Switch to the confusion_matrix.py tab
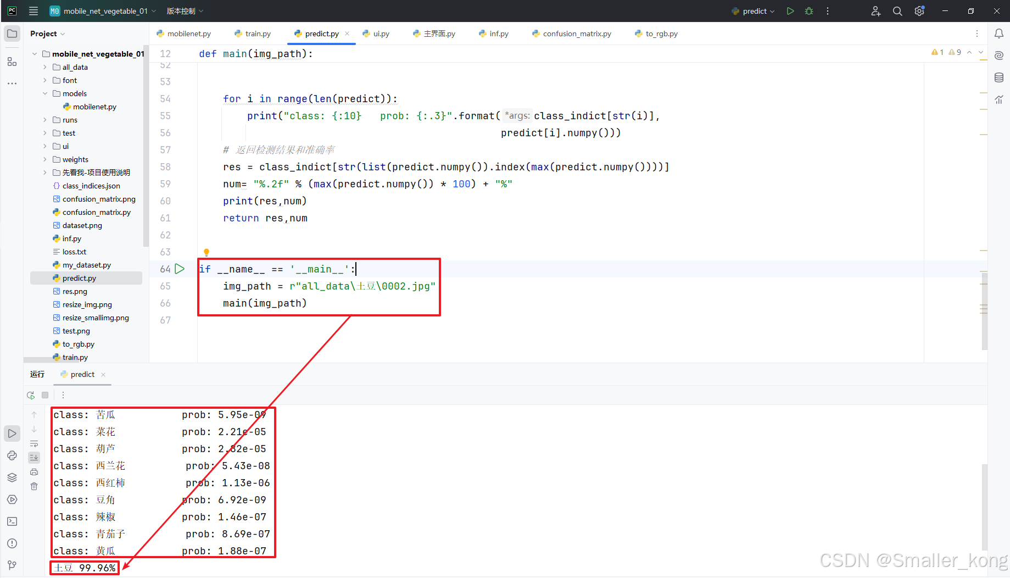This screenshot has height=578, width=1010. pyautogui.click(x=572, y=34)
